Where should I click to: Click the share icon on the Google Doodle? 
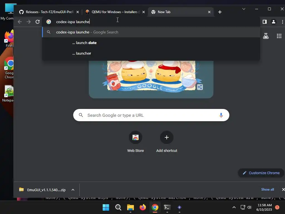(200, 87)
